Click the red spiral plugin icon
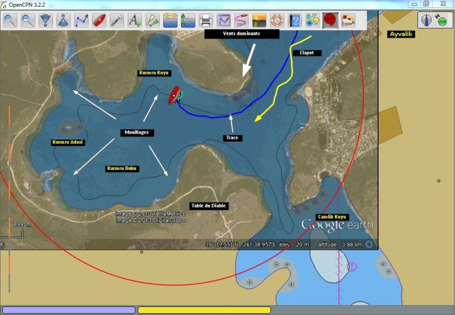 click(x=330, y=21)
